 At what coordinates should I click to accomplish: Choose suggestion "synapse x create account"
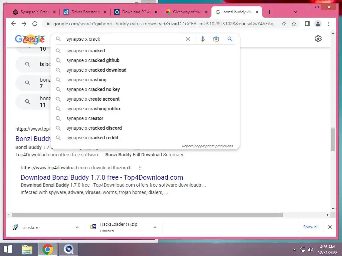pyautogui.click(x=145, y=99)
